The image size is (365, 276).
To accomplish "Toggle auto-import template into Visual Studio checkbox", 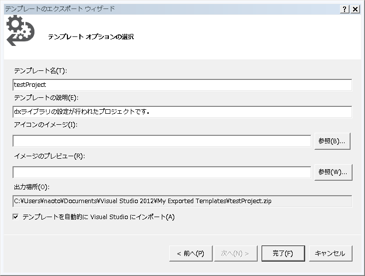I will tap(15, 217).
